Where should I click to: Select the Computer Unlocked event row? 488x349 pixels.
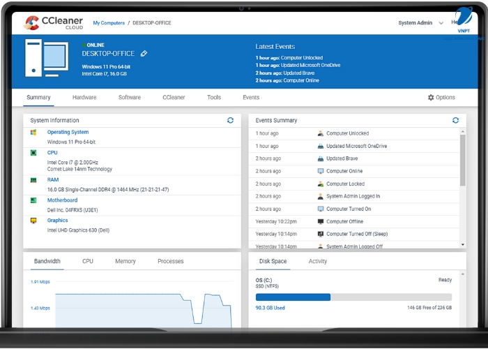(347, 133)
